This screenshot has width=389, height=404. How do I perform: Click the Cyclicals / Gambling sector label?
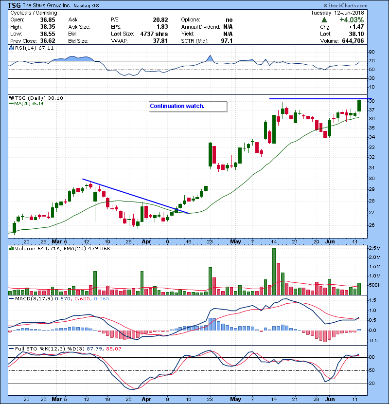pos(34,13)
